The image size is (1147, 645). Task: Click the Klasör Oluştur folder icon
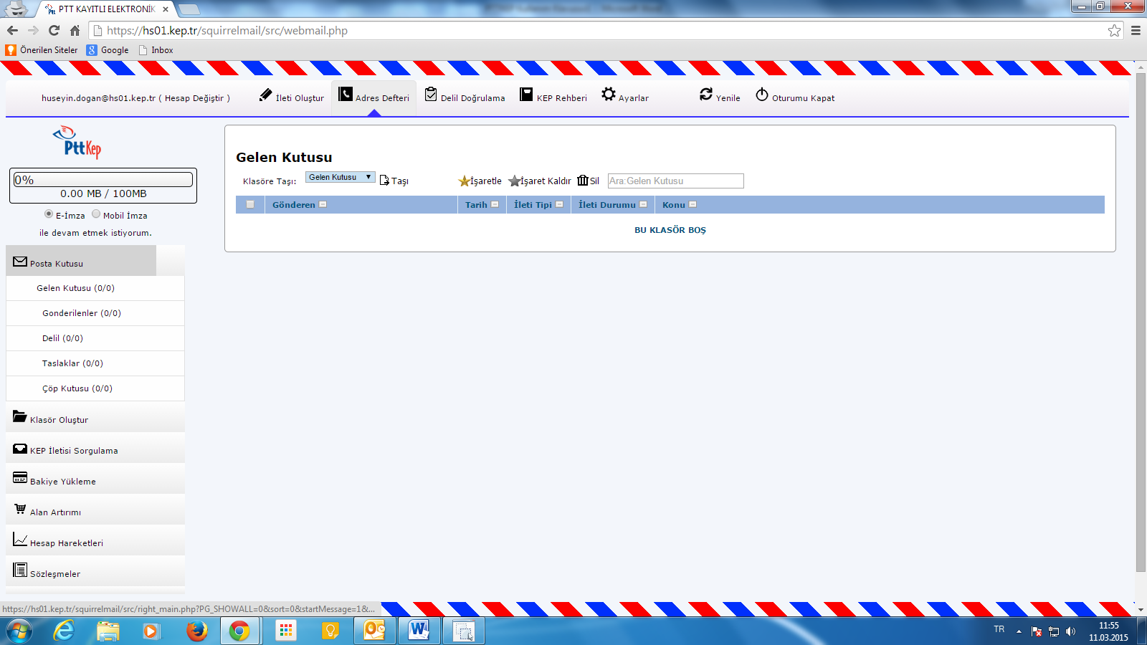tap(20, 416)
